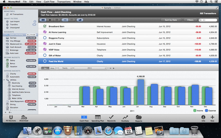Open the View menu
Image resolution: width=221 pixels, height=138 pixels.
(x=39, y=2)
